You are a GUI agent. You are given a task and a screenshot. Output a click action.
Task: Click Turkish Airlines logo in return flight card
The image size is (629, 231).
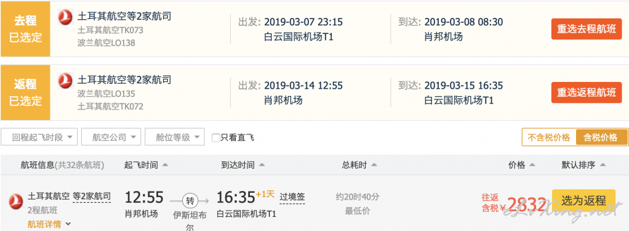point(65,81)
